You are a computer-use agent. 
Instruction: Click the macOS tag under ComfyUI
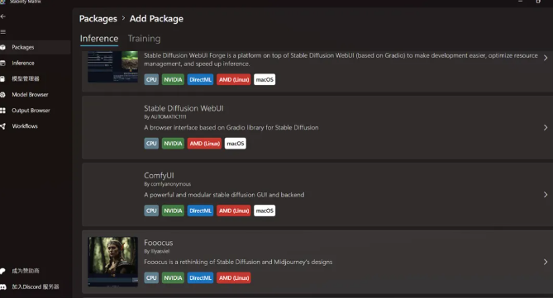[x=265, y=210]
